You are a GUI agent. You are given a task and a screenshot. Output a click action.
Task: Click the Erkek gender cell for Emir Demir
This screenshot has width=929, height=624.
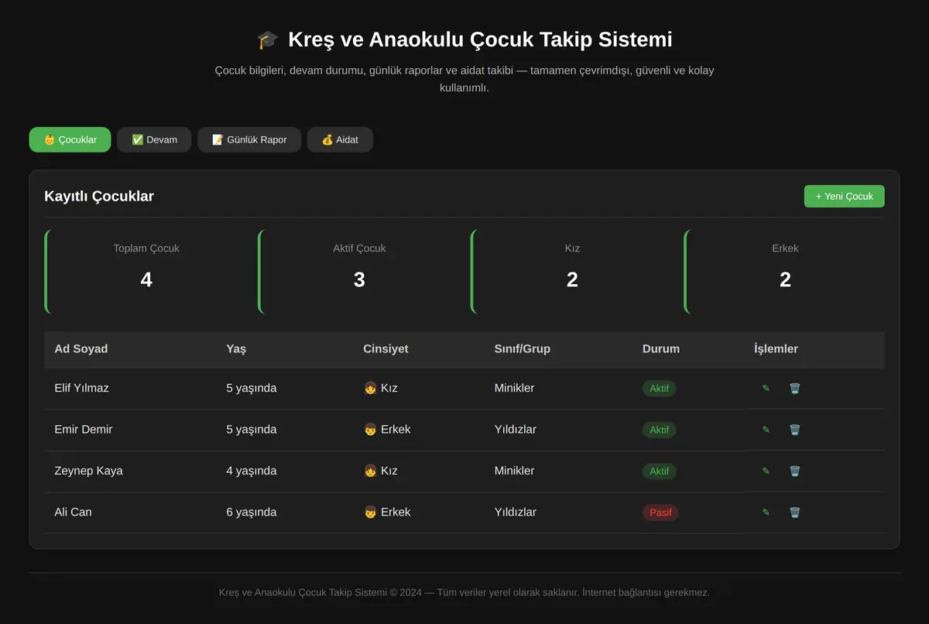387,430
